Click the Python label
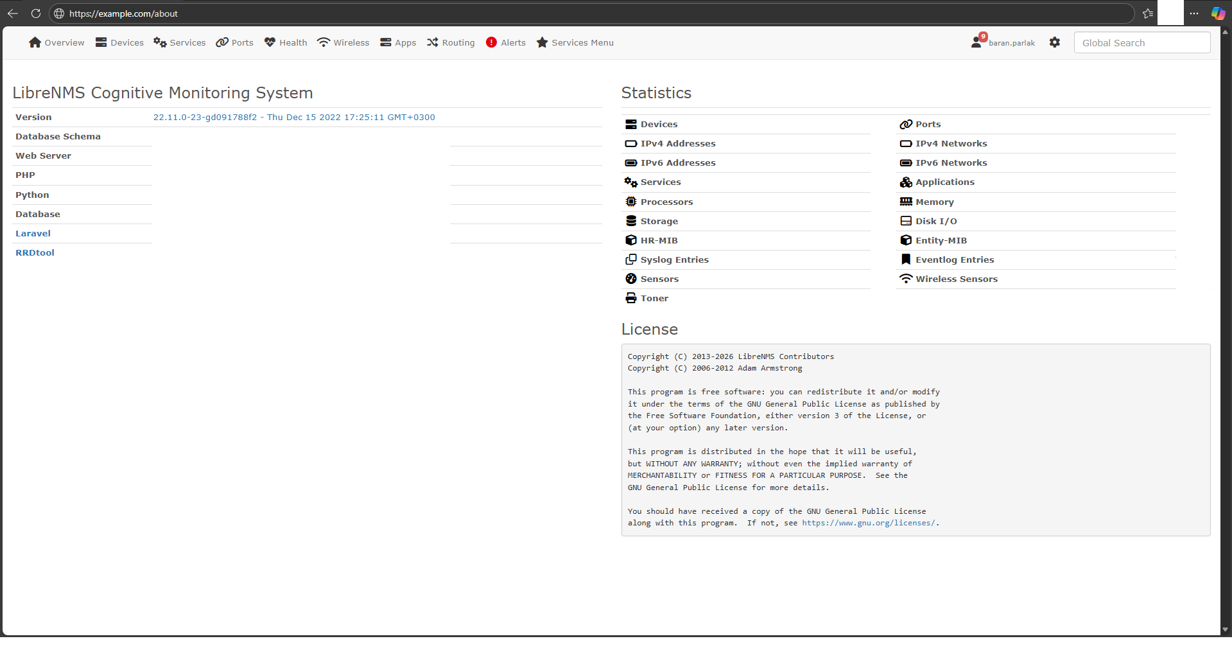 point(32,195)
